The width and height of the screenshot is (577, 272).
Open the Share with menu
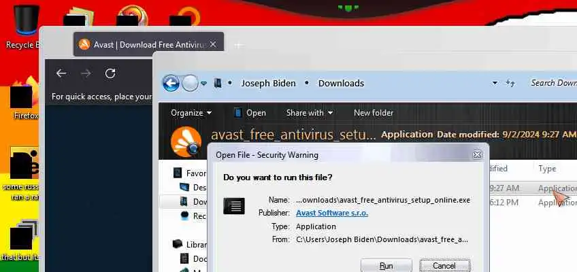pyautogui.click(x=310, y=113)
